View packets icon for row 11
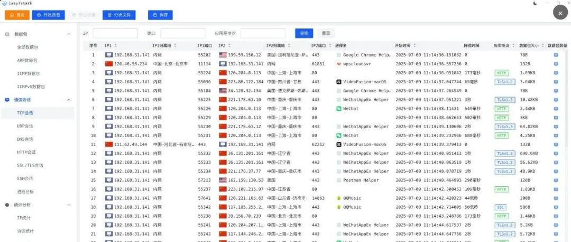 pos(556,144)
